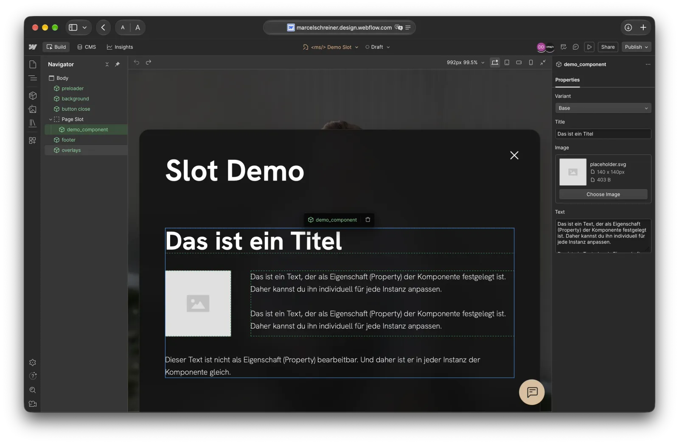
Task: Switch to mobile landscape breakpoint
Action: point(519,62)
